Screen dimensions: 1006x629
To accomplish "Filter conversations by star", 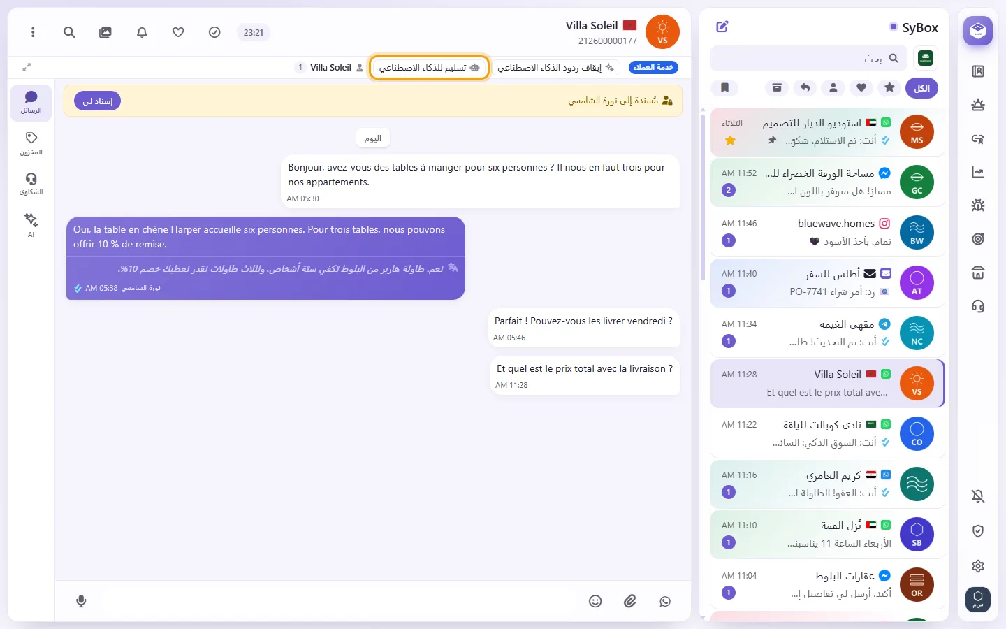I will pyautogui.click(x=889, y=88).
